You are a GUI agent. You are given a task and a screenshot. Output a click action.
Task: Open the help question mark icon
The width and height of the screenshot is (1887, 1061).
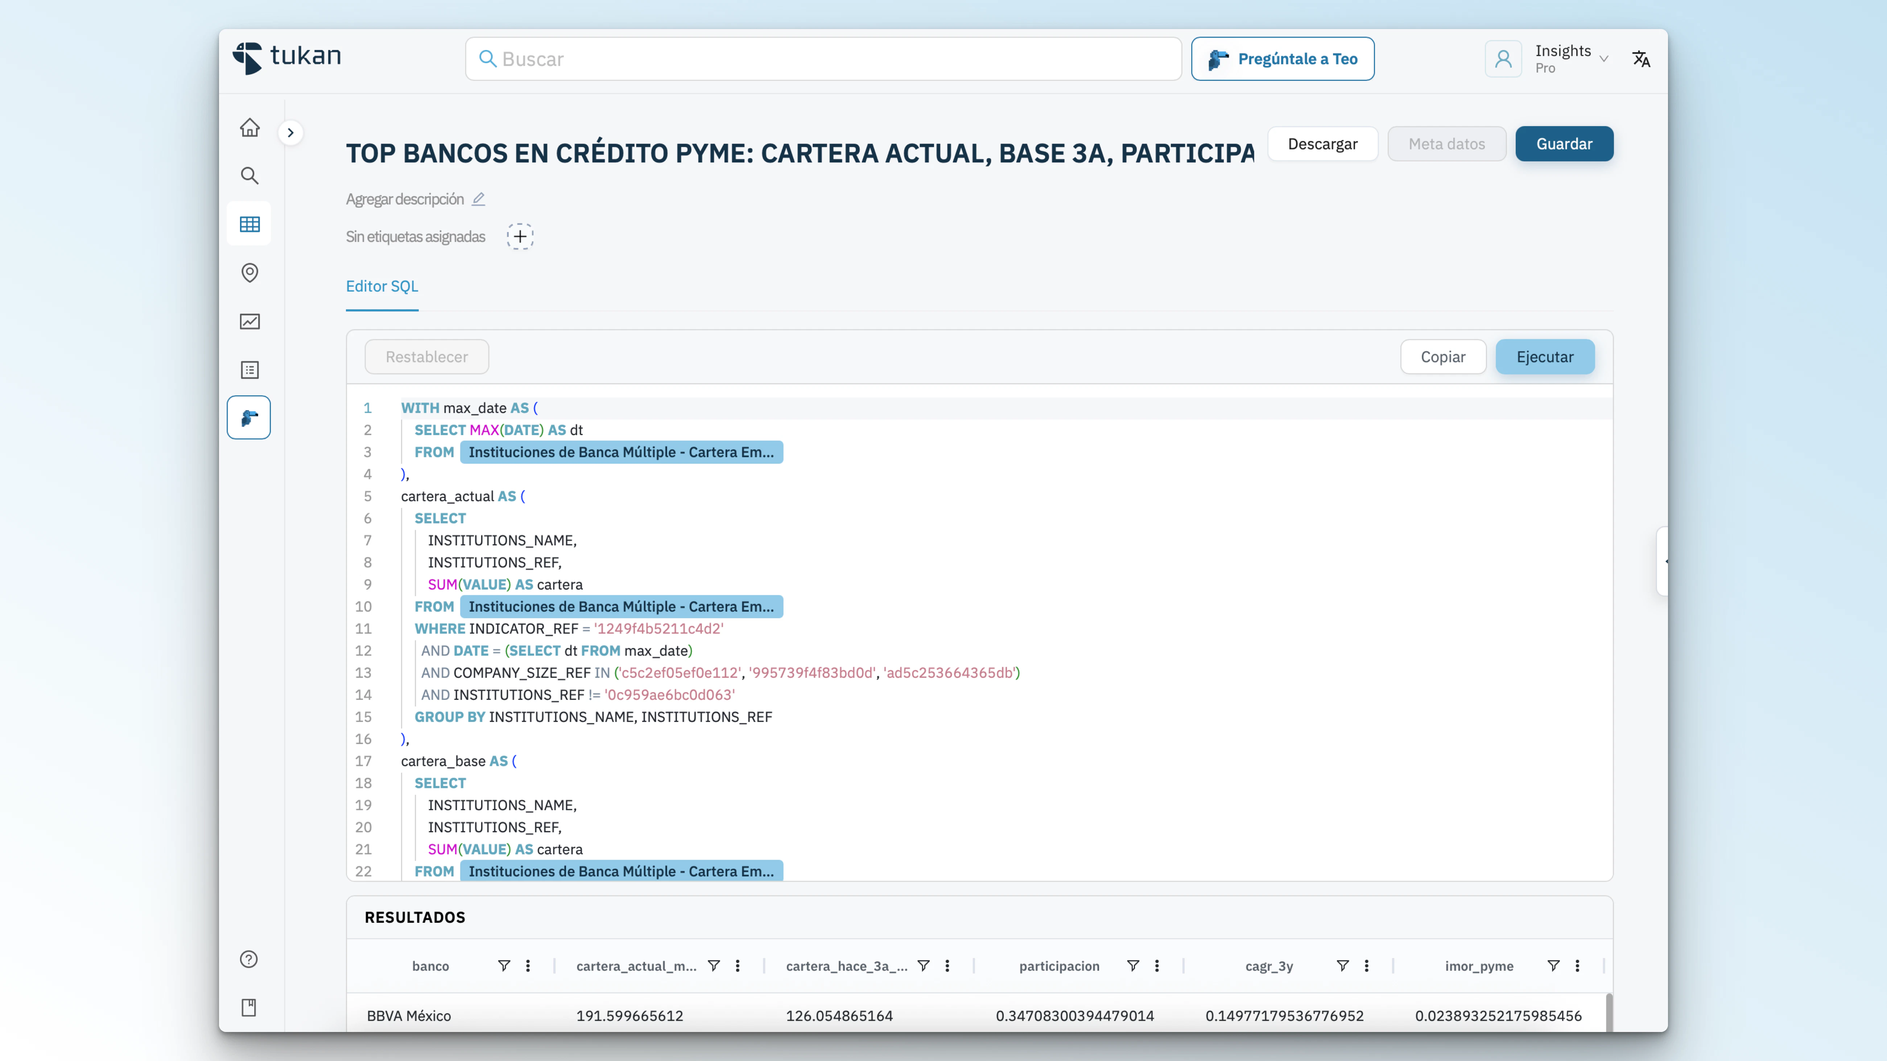(x=249, y=959)
